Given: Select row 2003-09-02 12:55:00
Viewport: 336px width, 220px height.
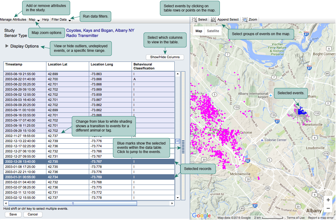Looking at the screenshot, I should tap(89, 95).
